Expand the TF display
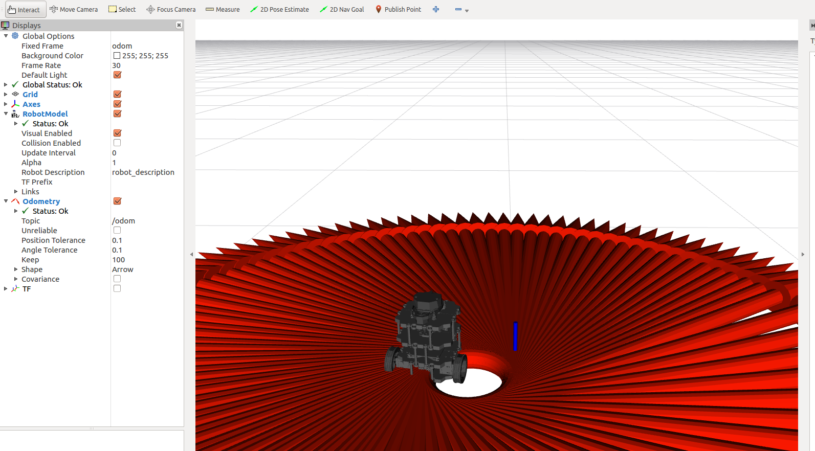 point(6,288)
